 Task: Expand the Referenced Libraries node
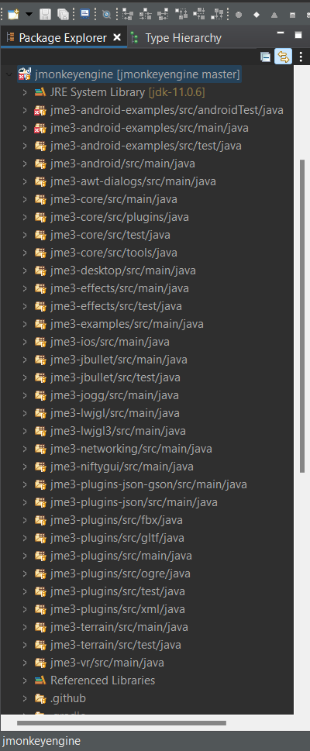(25, 680)
